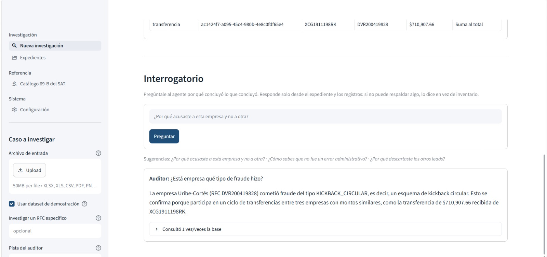The width and height of the screenshot is (547, 257).
Task: Click the help icon for Investigar un RFC específico
Action: (98, 218)
